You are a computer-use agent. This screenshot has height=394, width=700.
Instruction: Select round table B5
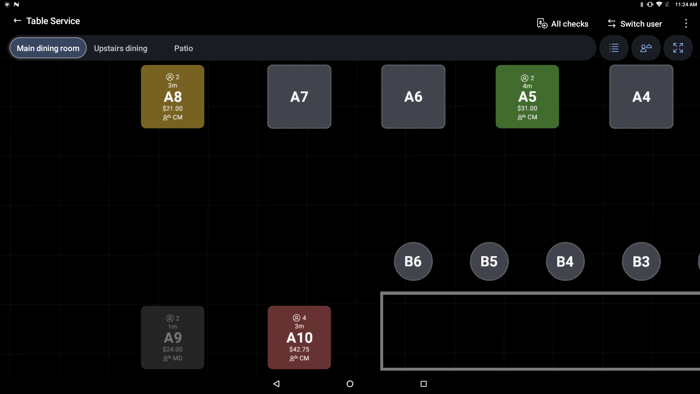[489, 261]
